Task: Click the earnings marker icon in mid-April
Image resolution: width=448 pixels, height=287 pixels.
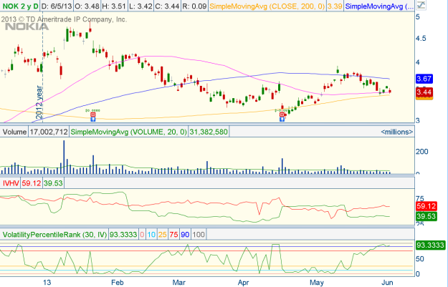Action: pyautogui.click(x=282, y=115)
